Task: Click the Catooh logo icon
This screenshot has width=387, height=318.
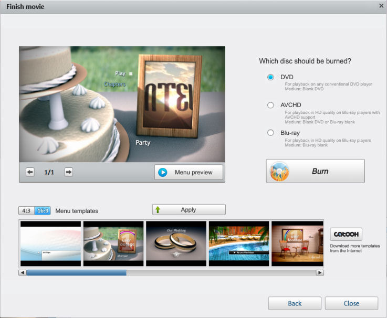Action: pyautogui.click(x=346, y=235)
